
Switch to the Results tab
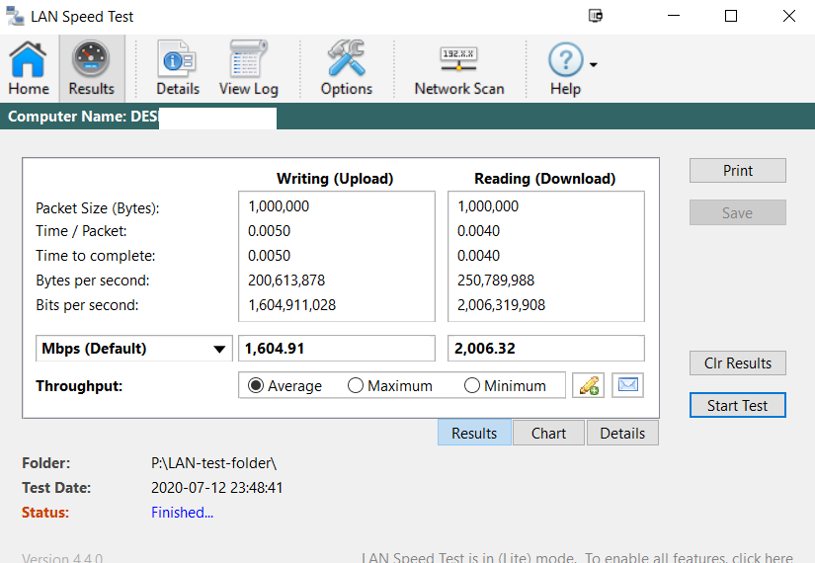click(474, 433)
